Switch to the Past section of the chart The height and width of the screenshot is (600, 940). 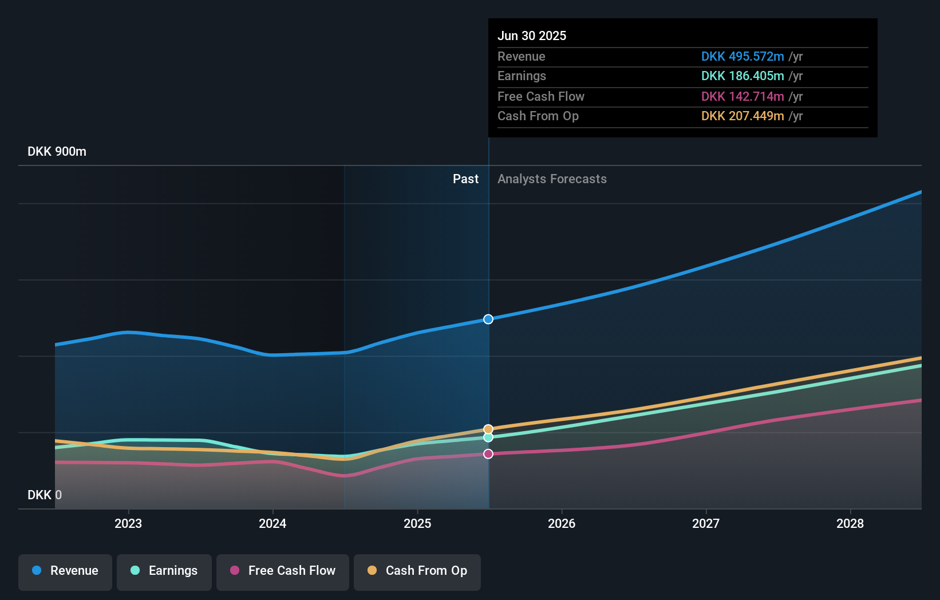(465, 179)
